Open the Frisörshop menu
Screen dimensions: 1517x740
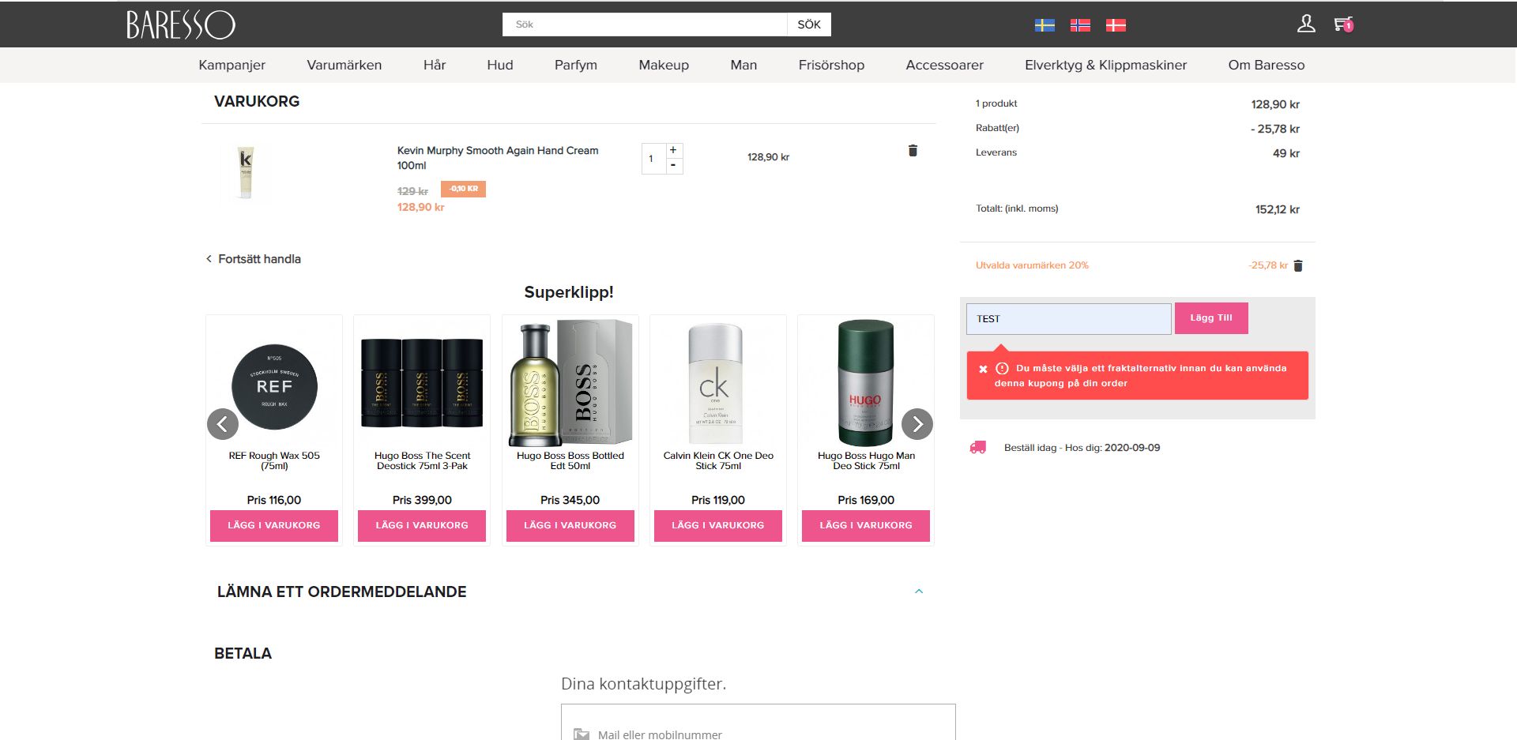pos(831,65)
